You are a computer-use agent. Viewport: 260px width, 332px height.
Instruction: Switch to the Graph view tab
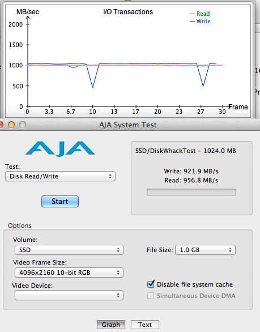pyautogui.click(x=111, y=325)
